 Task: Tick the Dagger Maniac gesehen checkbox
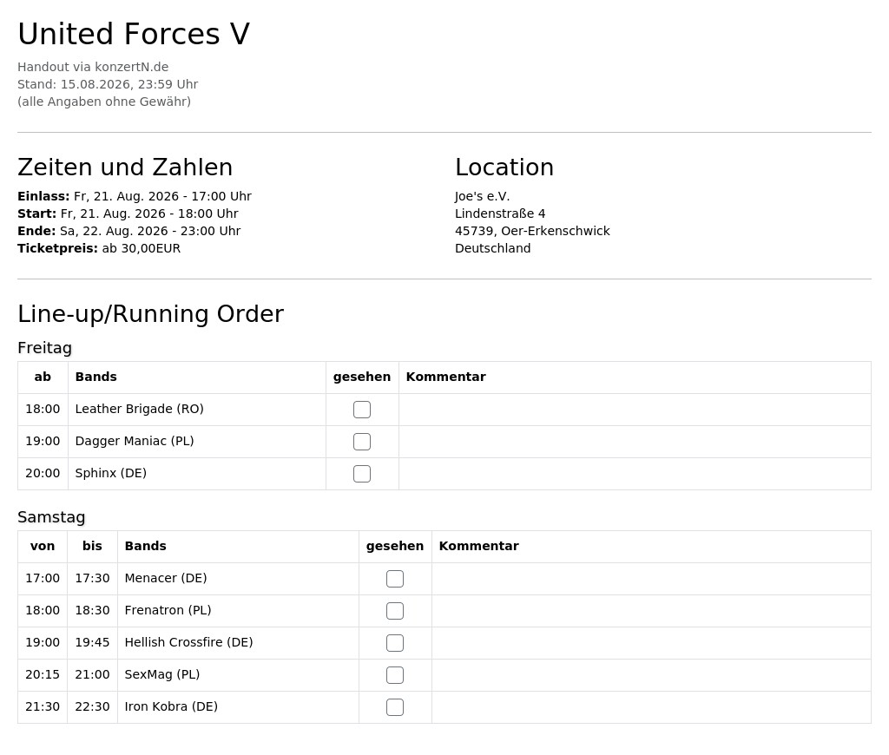[362, 442]
